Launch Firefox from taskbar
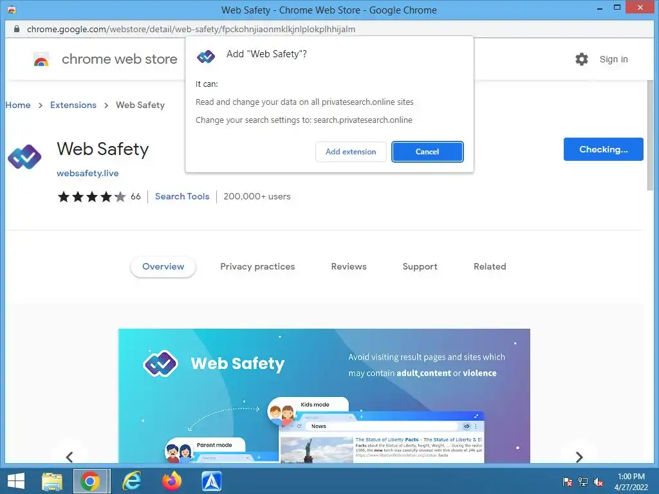The image size is (659, 494). (x=172, y=481)
